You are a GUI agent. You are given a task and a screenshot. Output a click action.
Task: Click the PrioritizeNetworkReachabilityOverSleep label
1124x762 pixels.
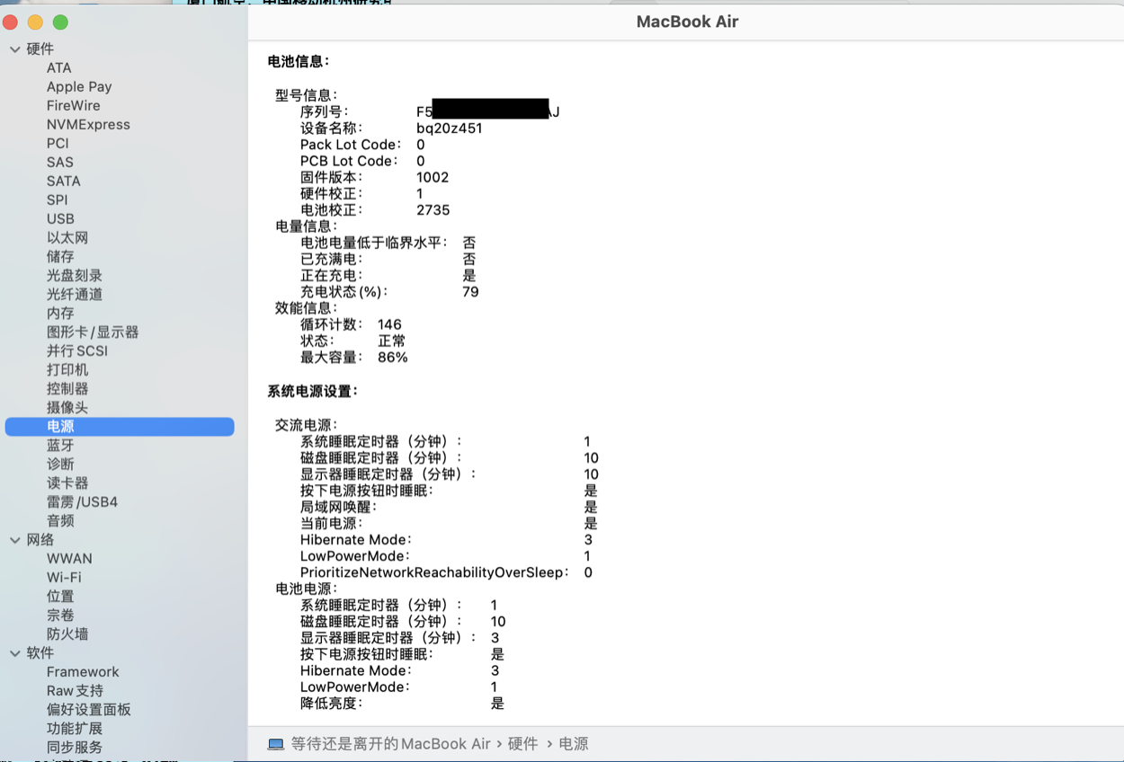coord(434,572)
